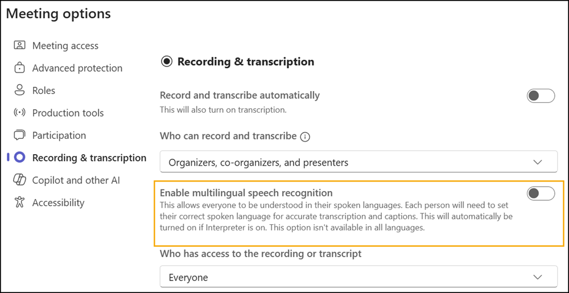Click chevron on Who can record dropdown
569x293 pixels.
538,162
